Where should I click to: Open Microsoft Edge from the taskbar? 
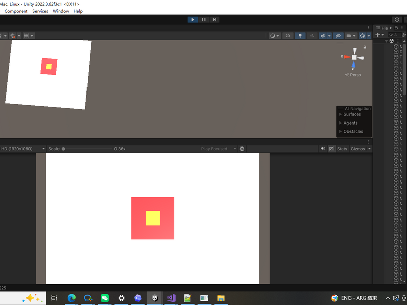click(x=71, y=298)
